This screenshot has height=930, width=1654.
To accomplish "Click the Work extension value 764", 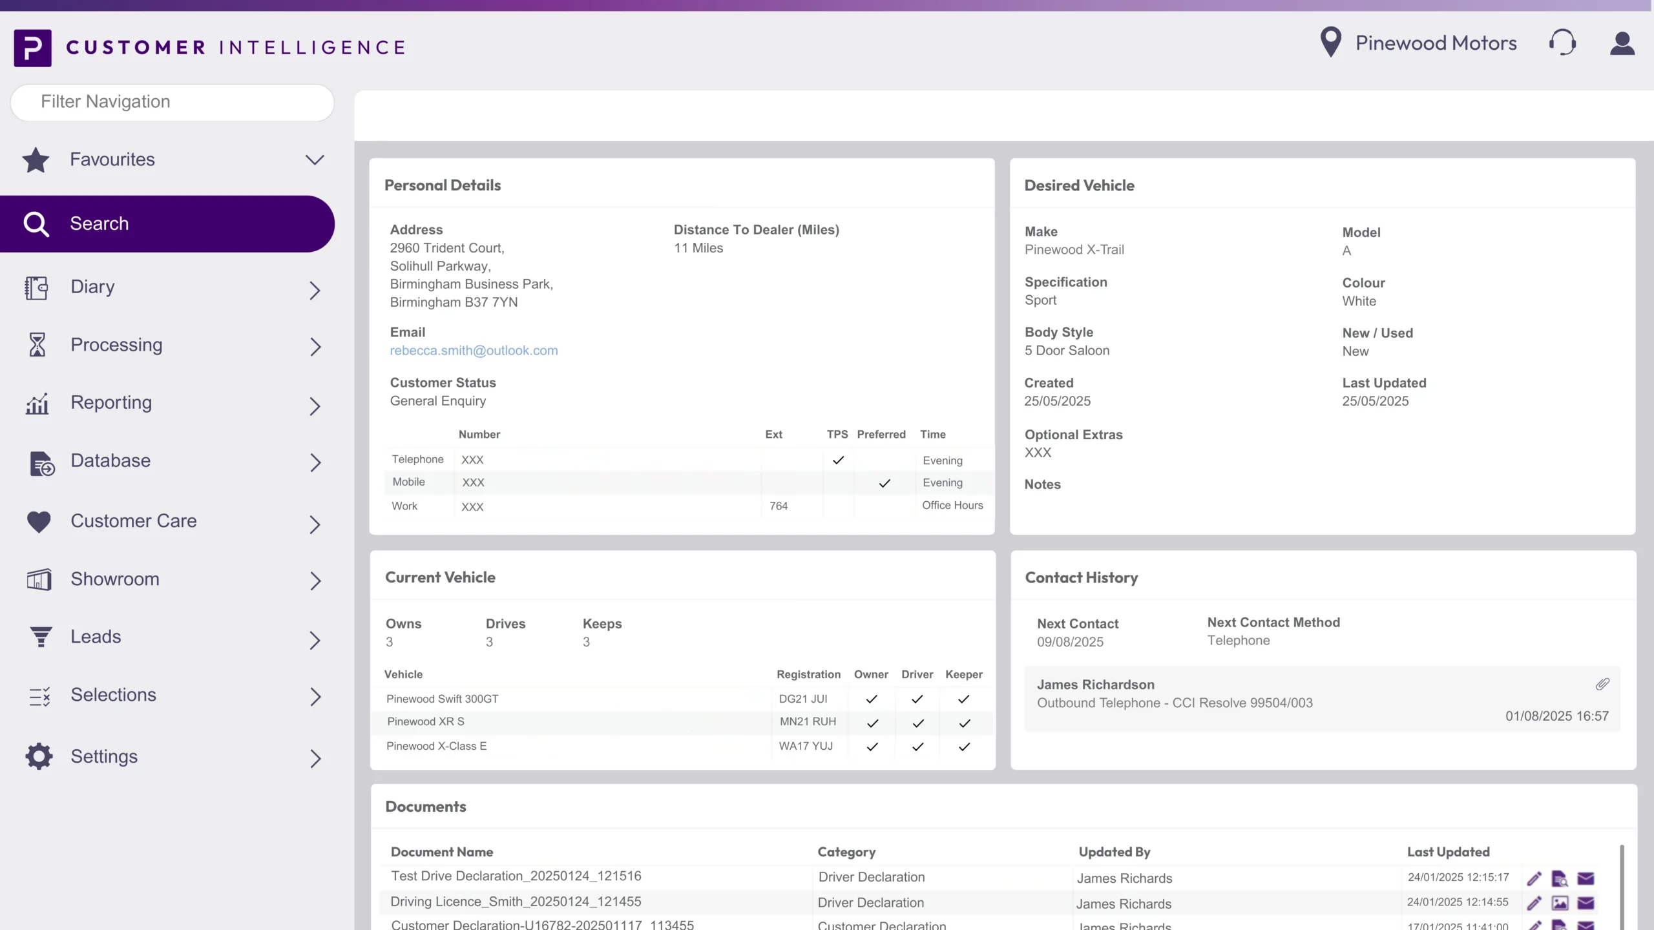I will click(779, 506).
